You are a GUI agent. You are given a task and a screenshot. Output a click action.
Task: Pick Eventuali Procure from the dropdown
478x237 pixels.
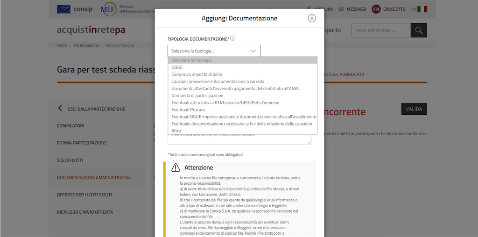(188, 109)
